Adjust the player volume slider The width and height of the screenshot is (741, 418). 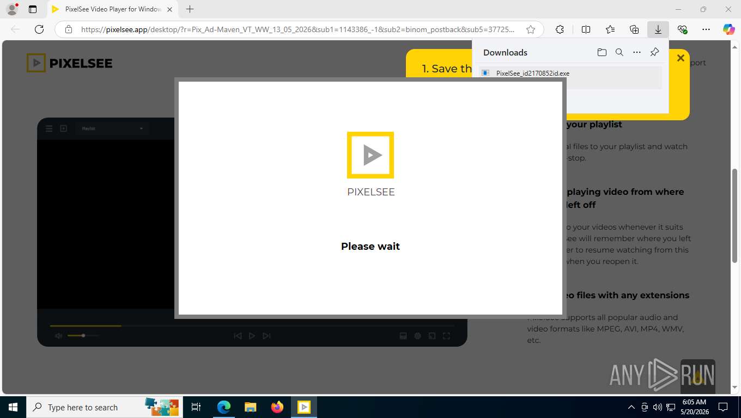coord(83,336)
